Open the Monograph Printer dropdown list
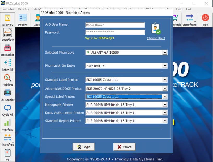Image resolution: width=213 pixels, height=162 pixels. pyautogui.click(x=165, y=105)
